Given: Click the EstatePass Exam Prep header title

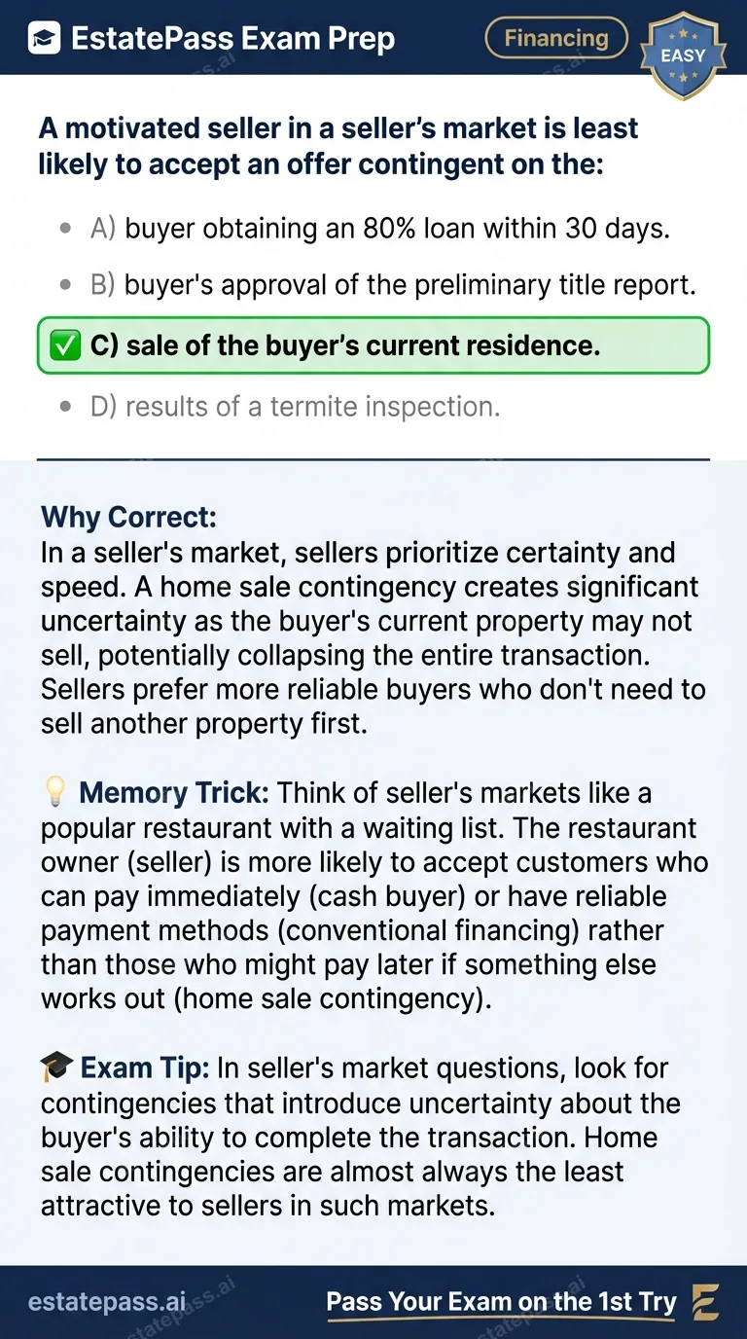Looking at the screenshot, I should [233, 38].
